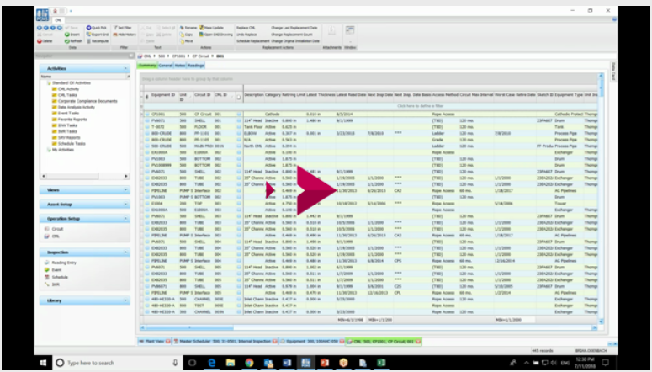
Task: Open Circuit under Operation Setup
Action: pyautogui.click(x=54, y=229)
